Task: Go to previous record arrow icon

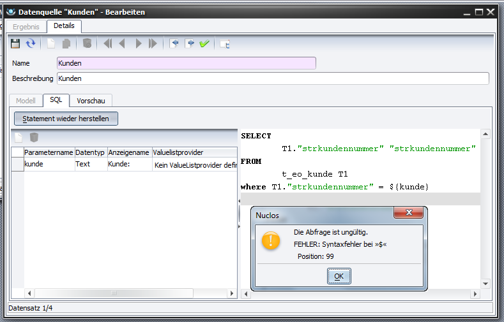Action: pyautogui.click(x=122, y=43)
